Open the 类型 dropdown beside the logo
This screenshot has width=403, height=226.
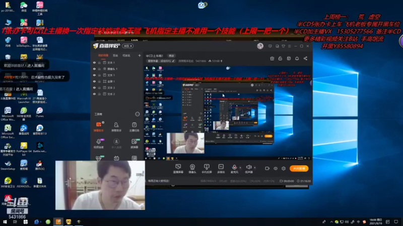coord(128,46)
